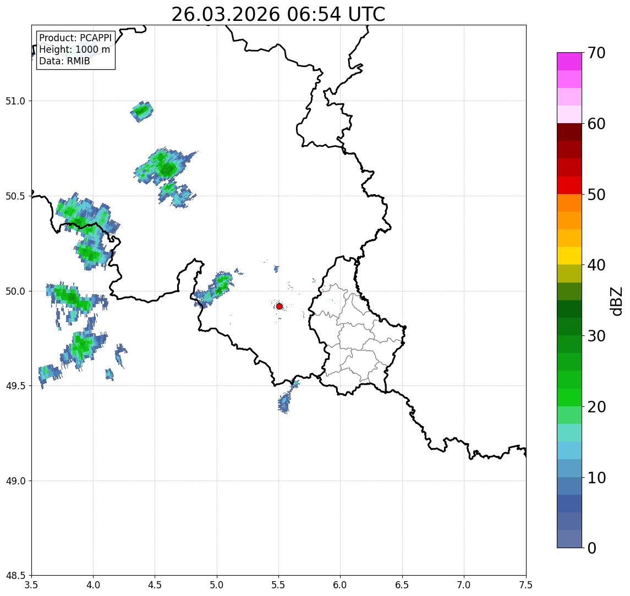Image resolution: width=630 pixels, height=596 pixels.
Task: Click the 48.5 latitude axis label
Action: point(15,576)
